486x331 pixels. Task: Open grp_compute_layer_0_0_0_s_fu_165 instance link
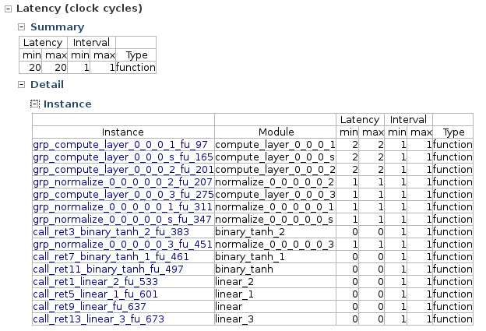(123, 157)
